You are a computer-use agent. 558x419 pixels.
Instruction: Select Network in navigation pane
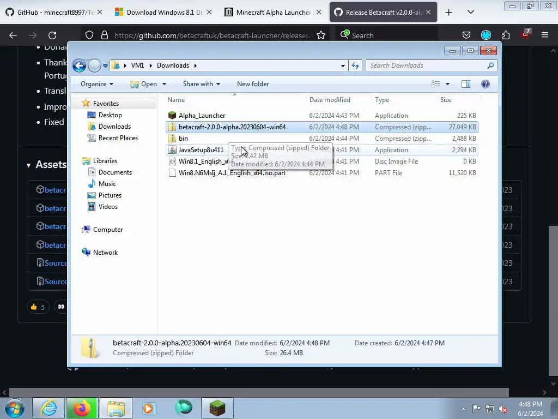point(105,252)
